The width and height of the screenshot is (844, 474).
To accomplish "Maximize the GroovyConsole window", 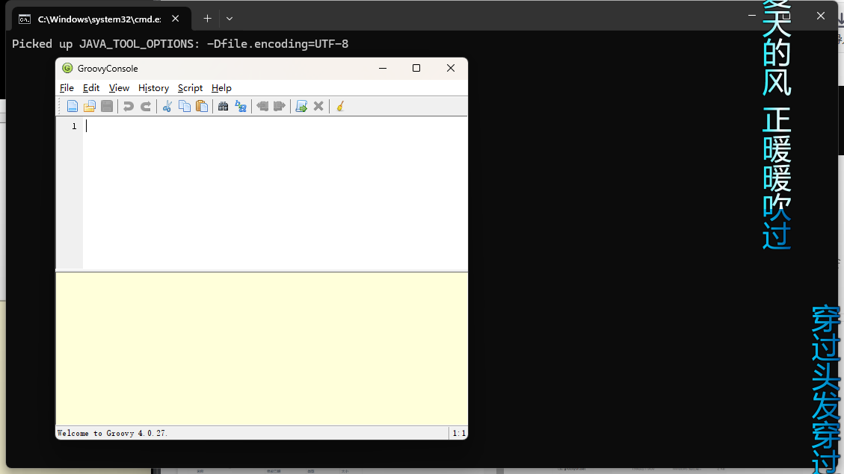I will [416, 68].
